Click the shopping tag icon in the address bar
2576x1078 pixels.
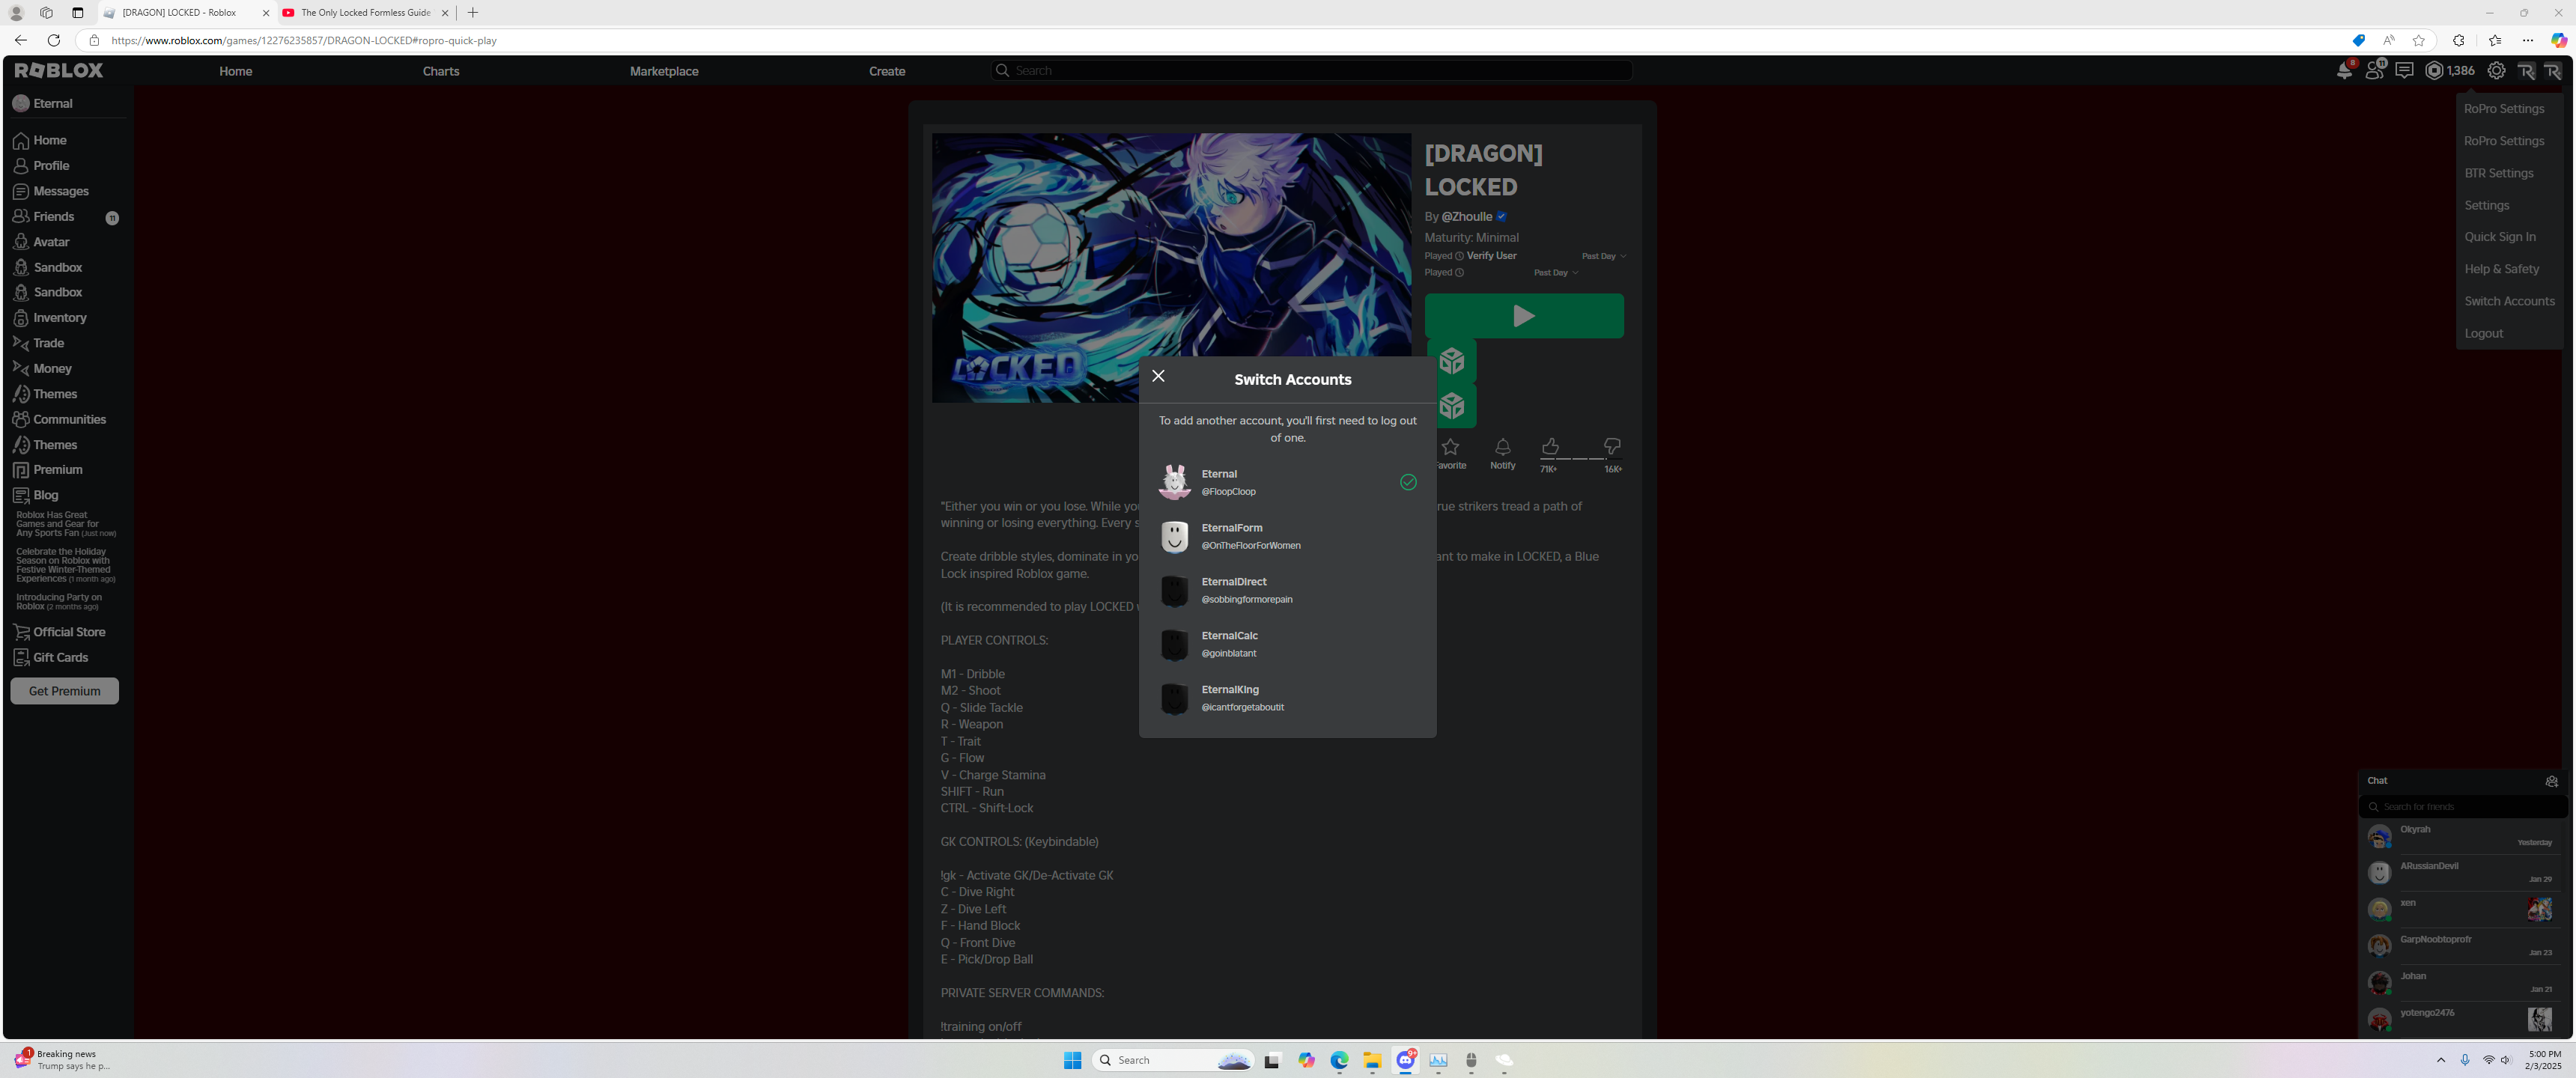[x=2358, y=40]
